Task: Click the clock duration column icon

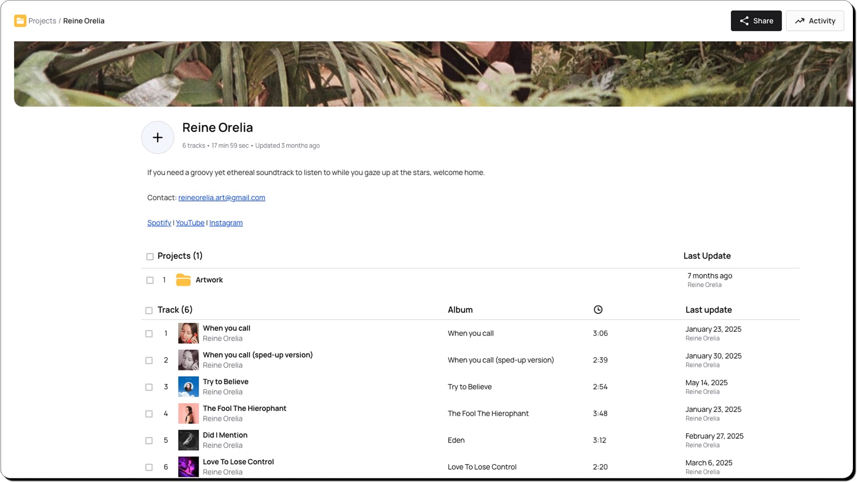Action: (598, 310)
